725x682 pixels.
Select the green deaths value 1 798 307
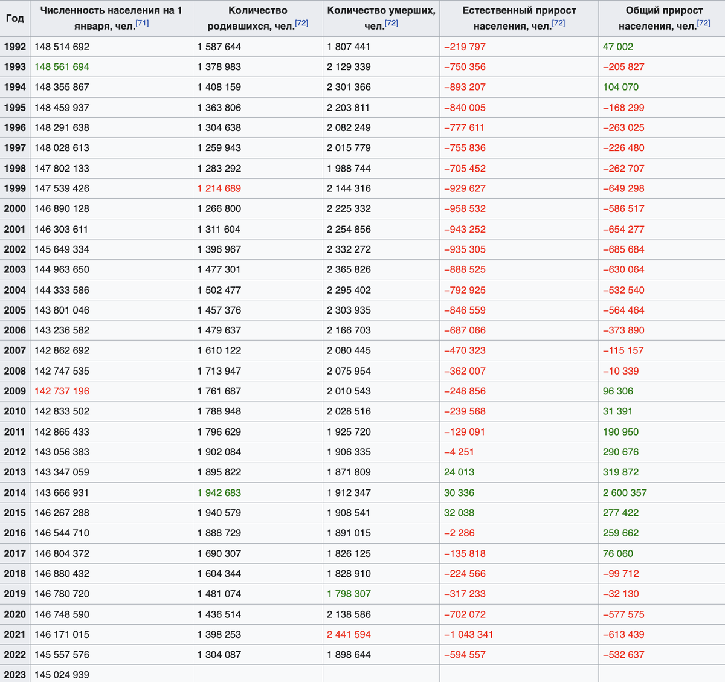349,594
